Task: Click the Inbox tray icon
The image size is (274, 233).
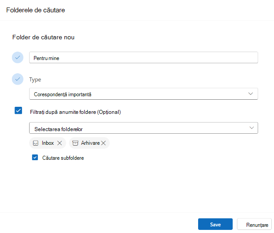Action: [x=36, y=143]
